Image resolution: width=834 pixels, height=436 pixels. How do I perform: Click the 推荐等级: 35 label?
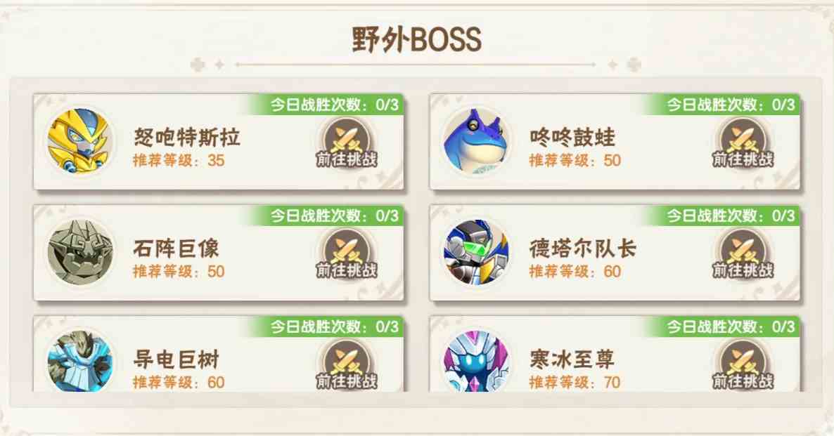click(x=179, y=160)
